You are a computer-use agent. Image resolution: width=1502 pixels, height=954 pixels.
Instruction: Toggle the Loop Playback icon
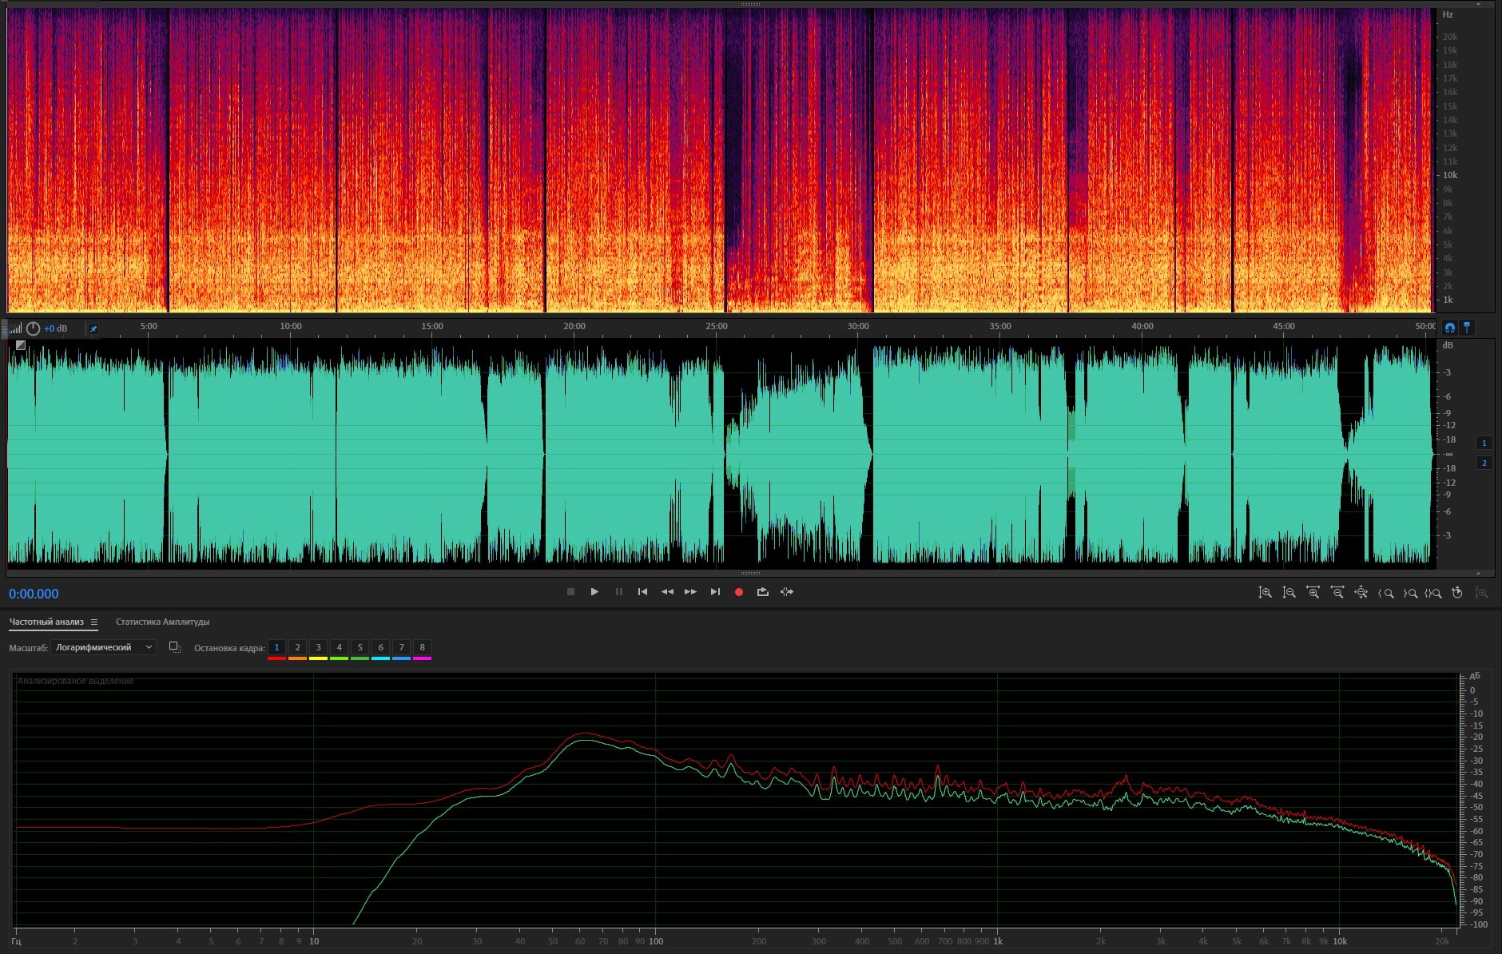762,592
